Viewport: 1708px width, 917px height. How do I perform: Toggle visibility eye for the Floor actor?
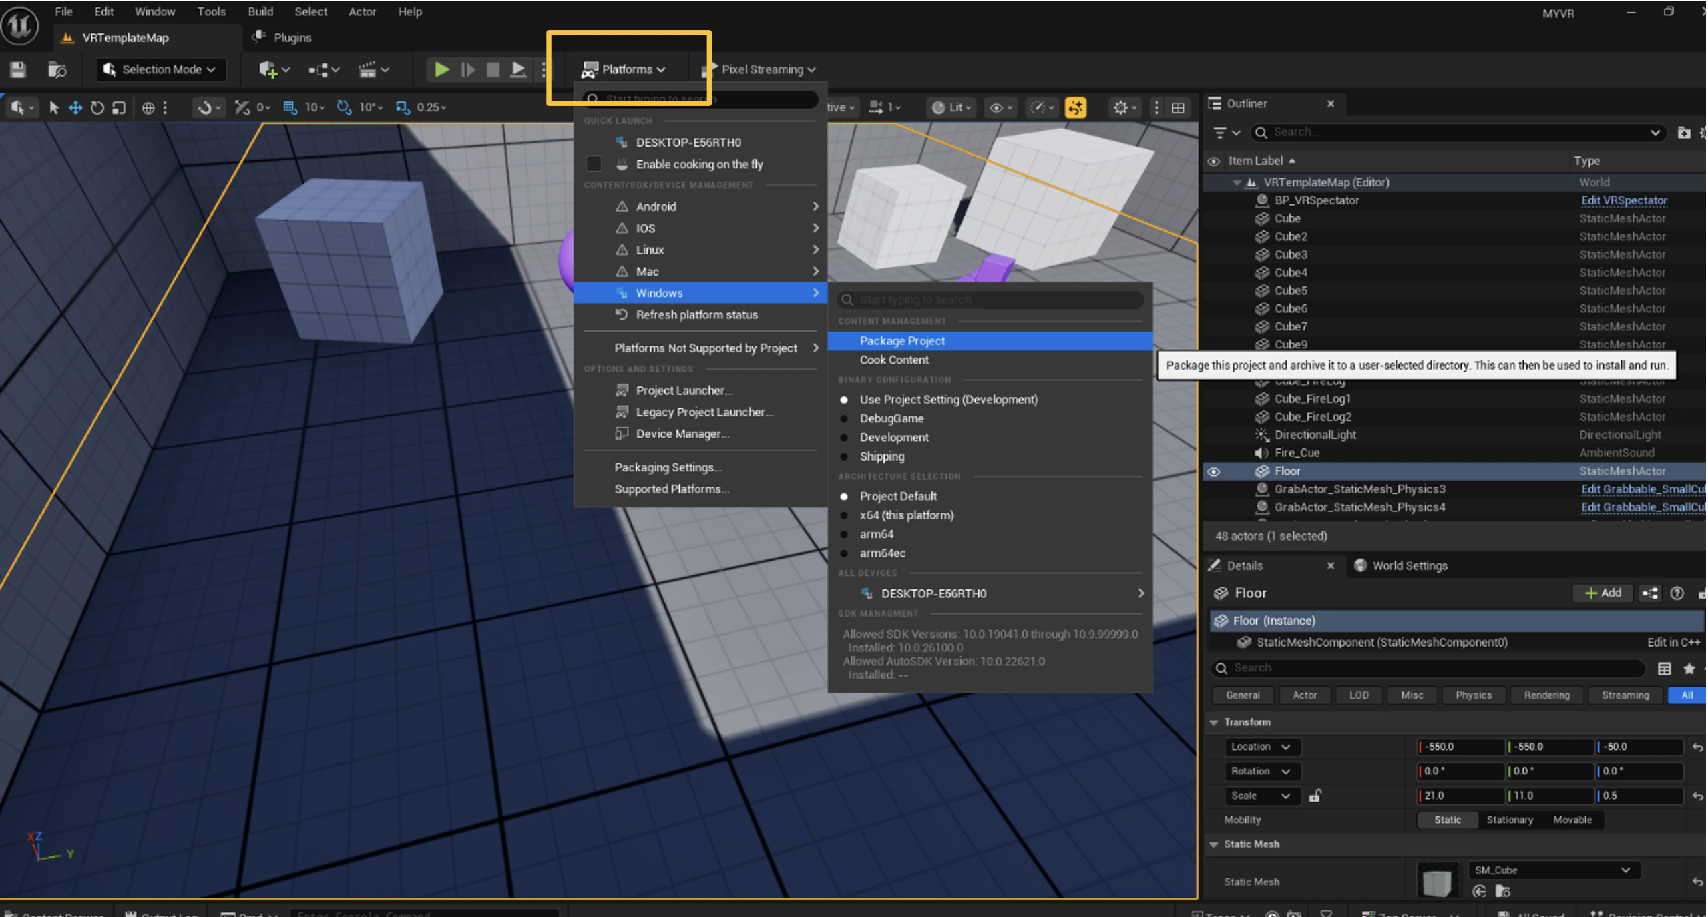(1213, 472)
